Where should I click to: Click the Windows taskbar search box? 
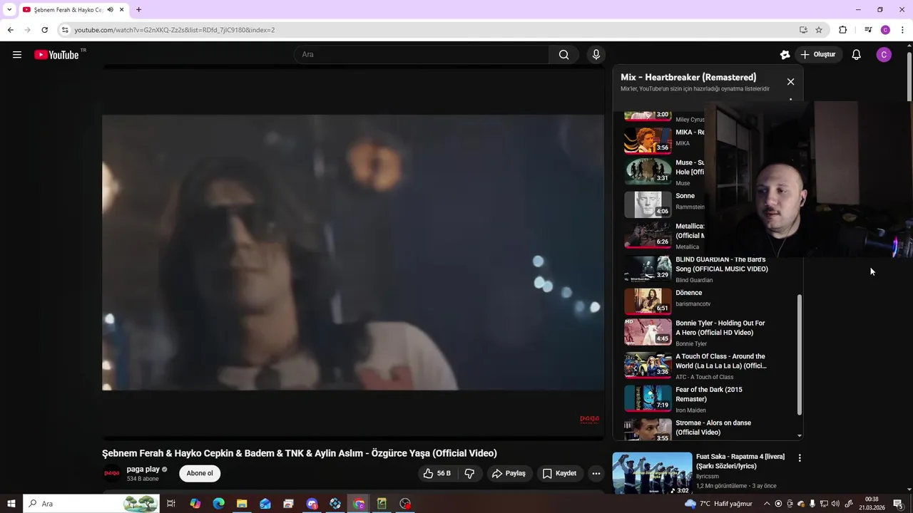91,504
